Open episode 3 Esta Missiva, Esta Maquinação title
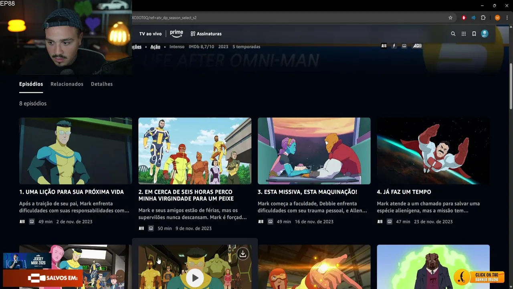 pos(307,192)
